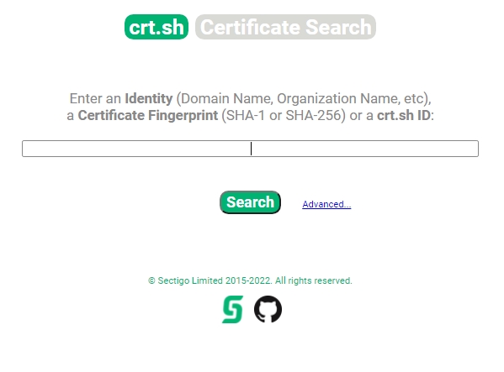Click the words Enter an in the prompt
The width and height of the screenshot is (504, 372).
click(95, 98)
